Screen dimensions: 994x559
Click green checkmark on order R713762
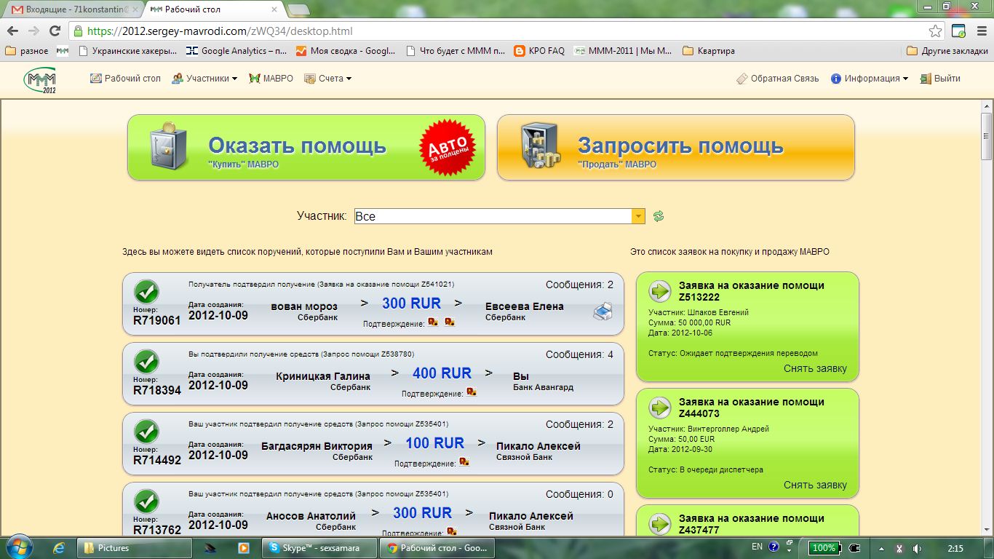[x=147, y=501]
